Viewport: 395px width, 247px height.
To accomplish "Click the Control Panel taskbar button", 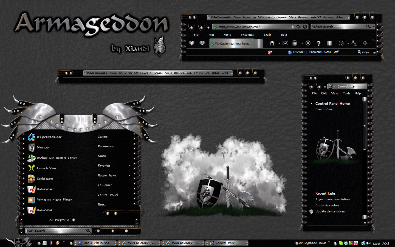I will pos(227,243).
